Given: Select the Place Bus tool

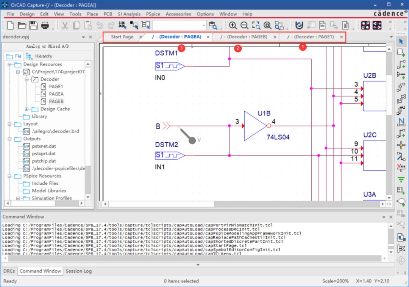Looking at the screenshot, I should click(x=401, y=133).
